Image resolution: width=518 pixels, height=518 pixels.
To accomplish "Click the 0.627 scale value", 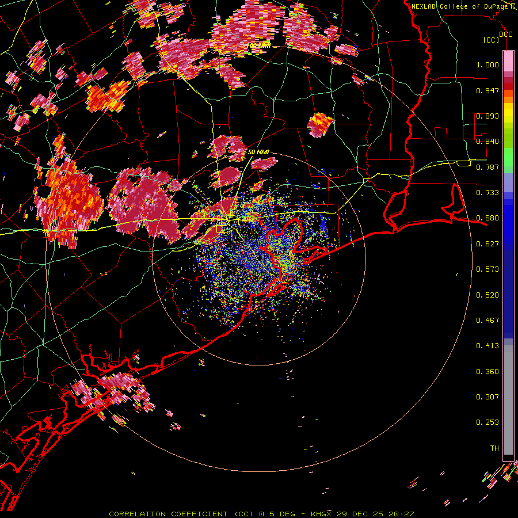I will click(487, 244).
